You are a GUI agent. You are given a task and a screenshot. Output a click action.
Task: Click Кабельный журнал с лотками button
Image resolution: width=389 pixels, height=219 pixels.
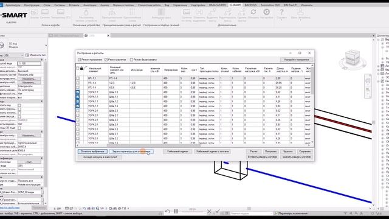(213, 151)
